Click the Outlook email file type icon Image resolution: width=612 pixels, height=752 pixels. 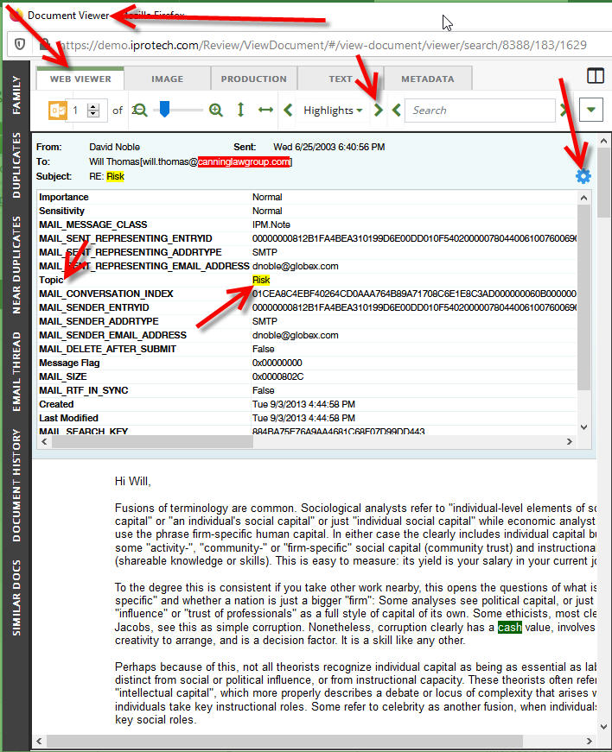coord(58,111)
